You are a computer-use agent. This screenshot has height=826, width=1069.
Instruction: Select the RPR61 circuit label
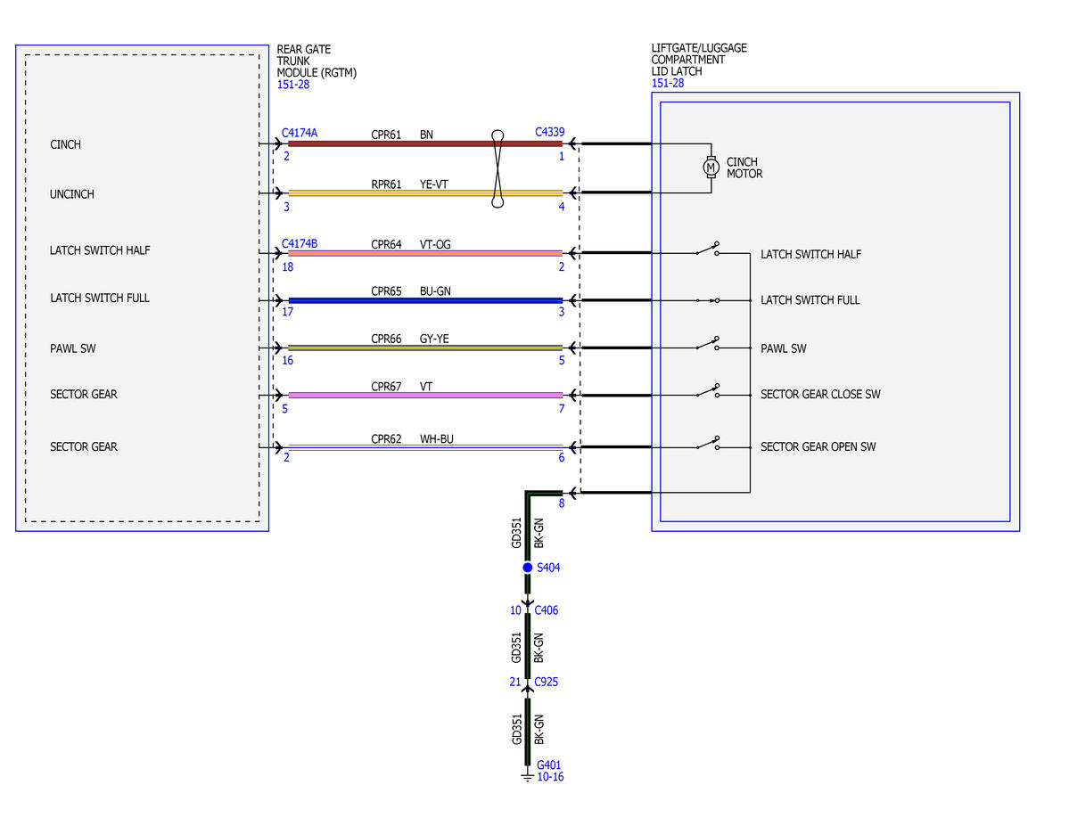point(386,184)
